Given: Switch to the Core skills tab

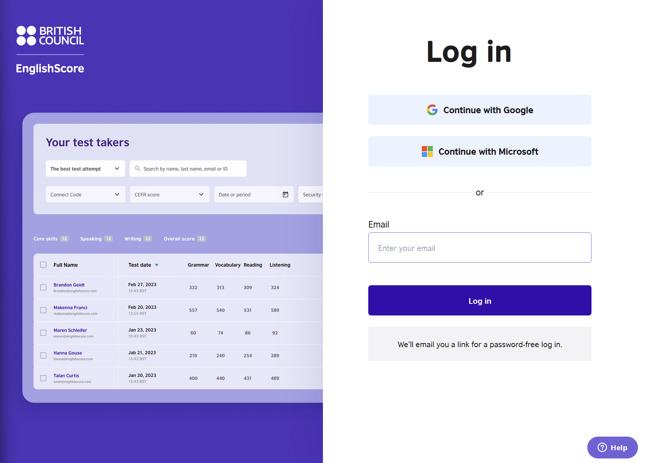Looking at the screenshot, I should (51, 239).
